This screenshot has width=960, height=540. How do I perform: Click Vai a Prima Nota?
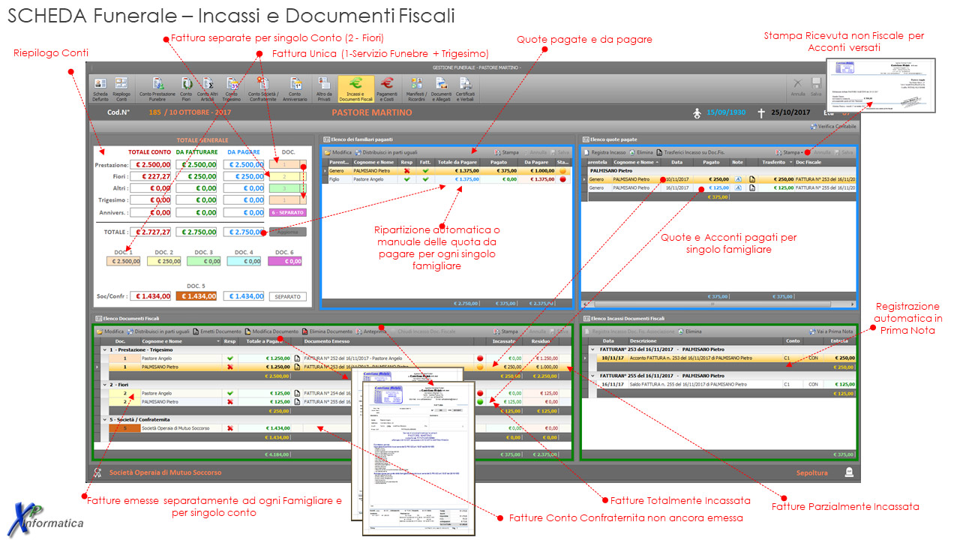click(832, 331)
